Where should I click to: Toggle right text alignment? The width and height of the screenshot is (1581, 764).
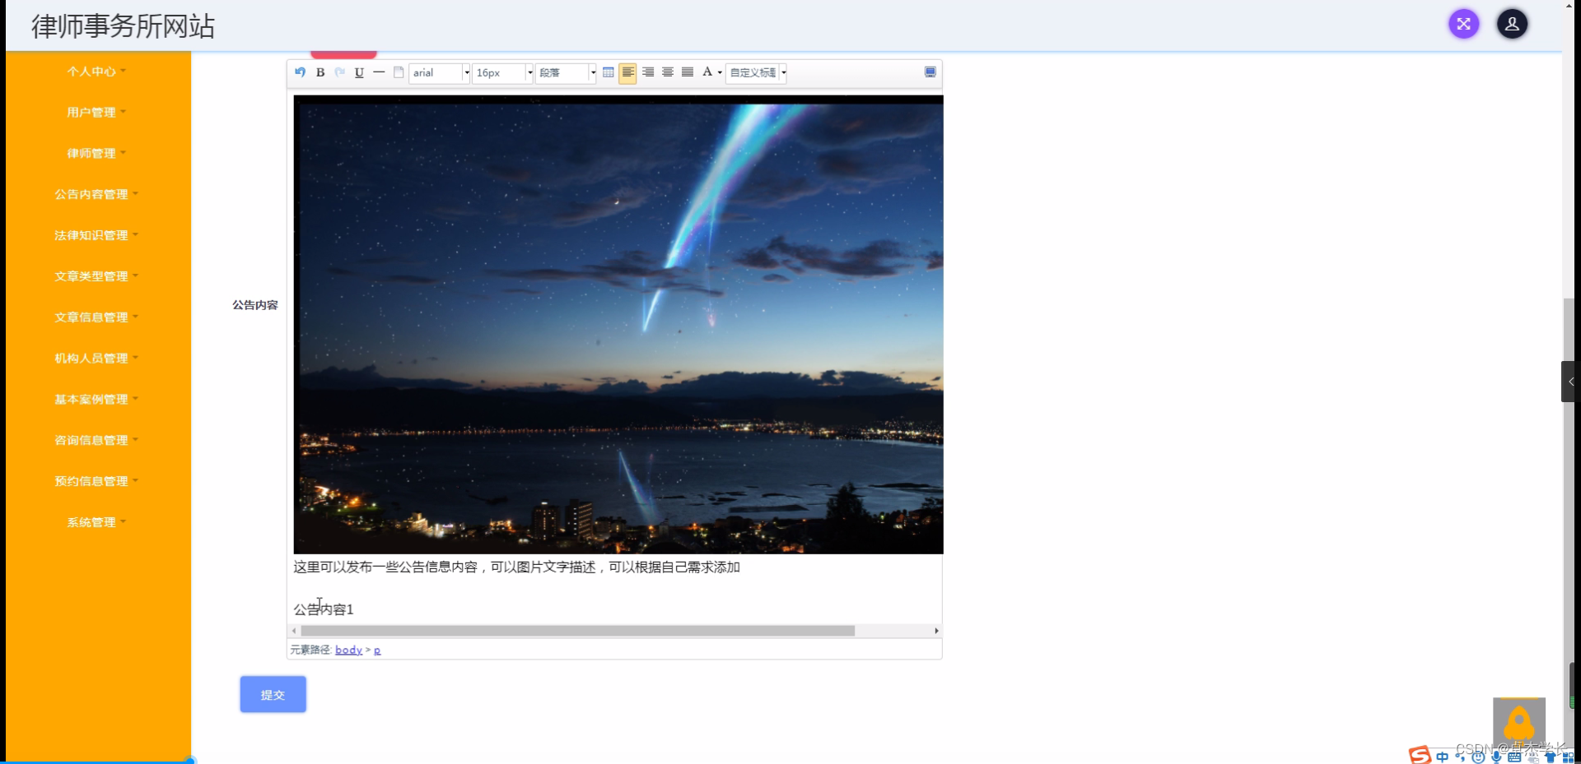tap(648, 72)
